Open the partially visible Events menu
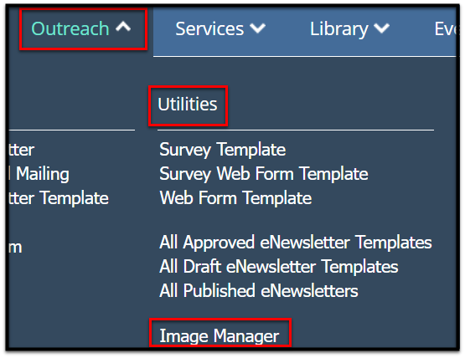The image size is (465, 358). point(445,28)
